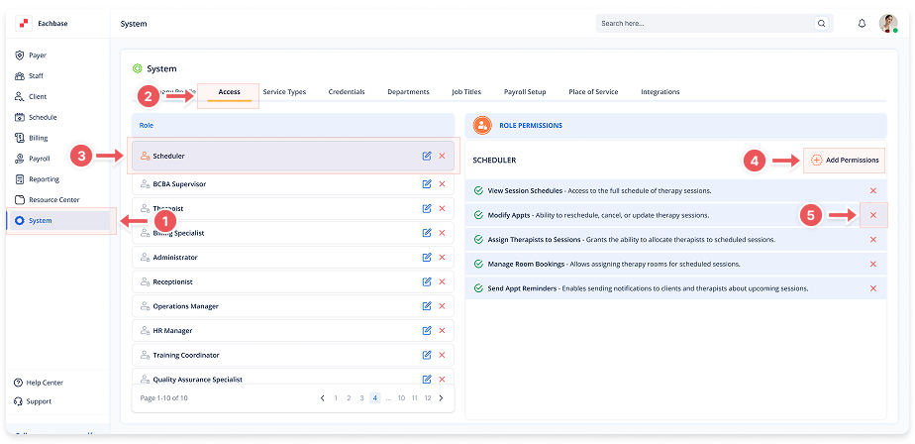Open the user profile avatar
The height and width of the screenshot is (444, 915).
[x=888, y=23]
